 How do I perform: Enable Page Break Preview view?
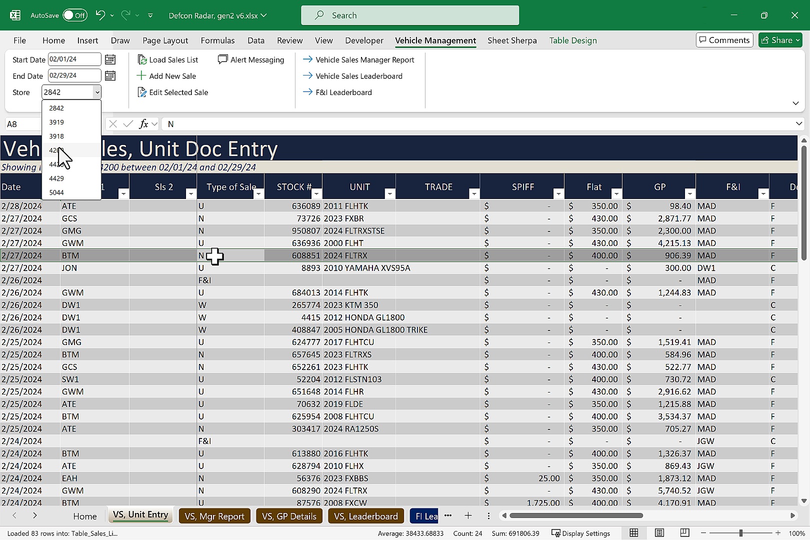684,532
